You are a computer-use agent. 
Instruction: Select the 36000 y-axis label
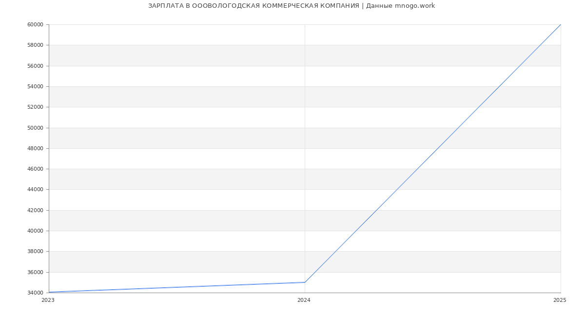pos(35,272)
